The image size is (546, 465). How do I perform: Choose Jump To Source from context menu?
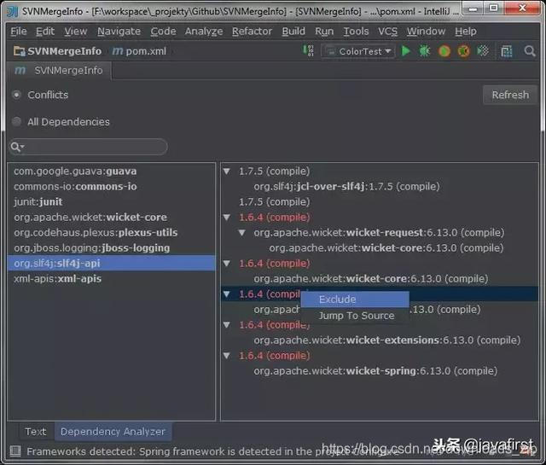[x=355, y=316]
